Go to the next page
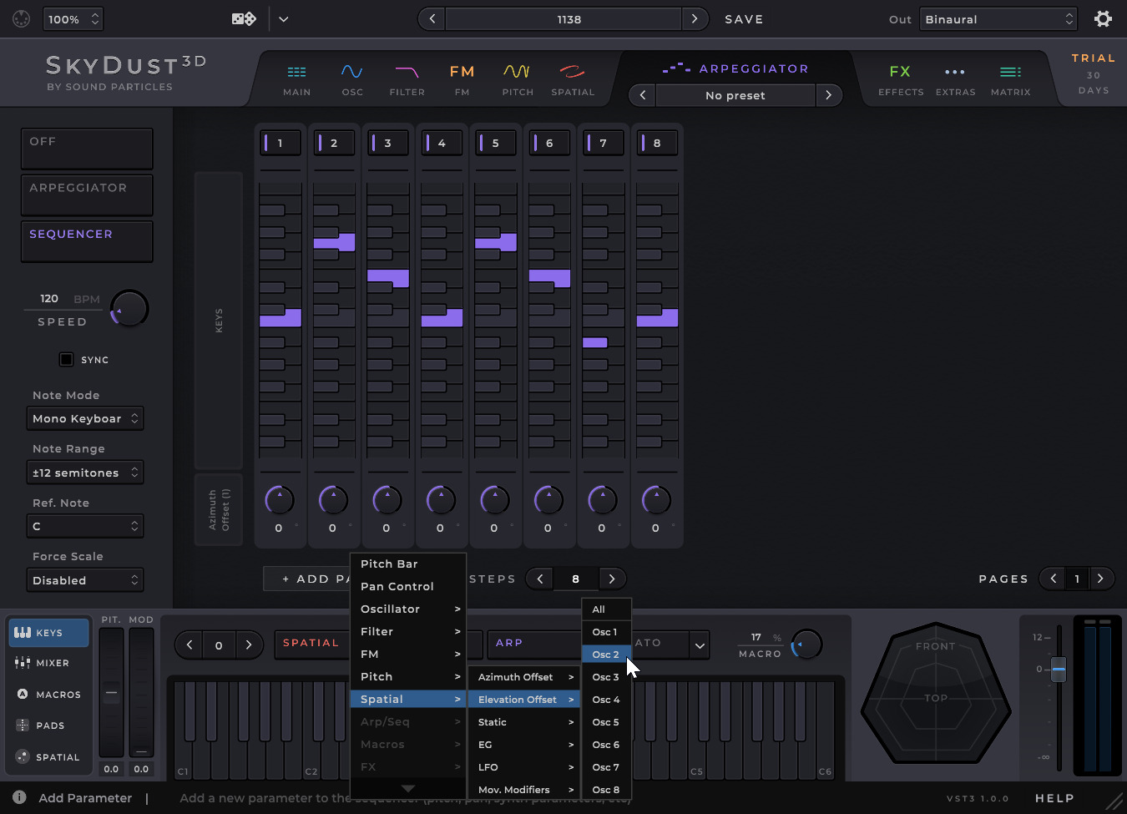The width and height of the screenshot is (1127, 814). (x=1100, y=579)
